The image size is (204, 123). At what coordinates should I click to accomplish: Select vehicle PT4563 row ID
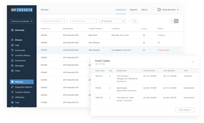click(44, 72)
